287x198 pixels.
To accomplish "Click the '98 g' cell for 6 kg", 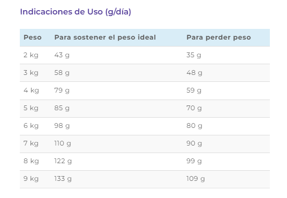I will click(x=62, y=126).
